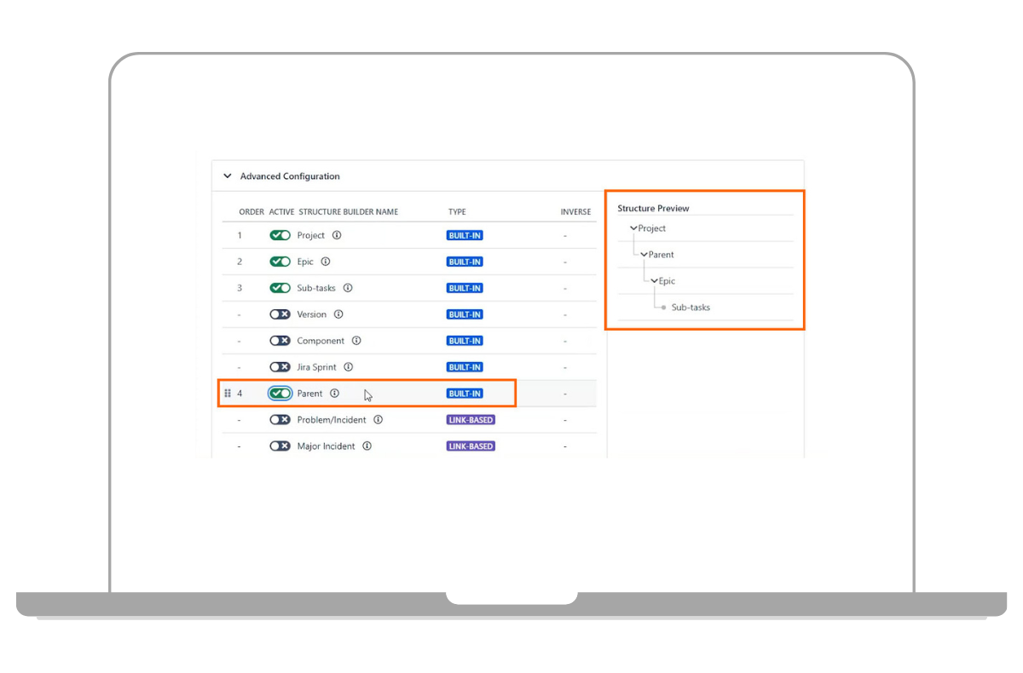
Task: Open the Sub-tasks info tooltip
Action: [x=347, y=288]
